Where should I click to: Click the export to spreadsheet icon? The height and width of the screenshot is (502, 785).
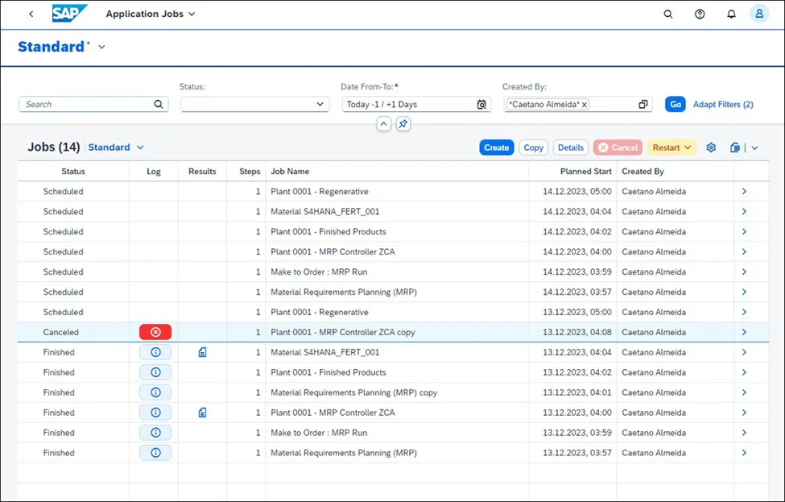click(x=734, y=147)
